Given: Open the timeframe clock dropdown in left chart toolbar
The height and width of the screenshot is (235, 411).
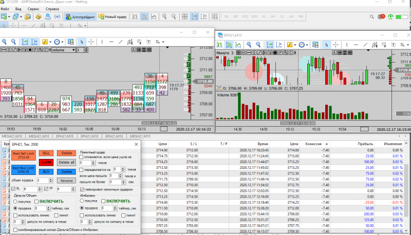Looking at the screenshot, I should (62, 42).
